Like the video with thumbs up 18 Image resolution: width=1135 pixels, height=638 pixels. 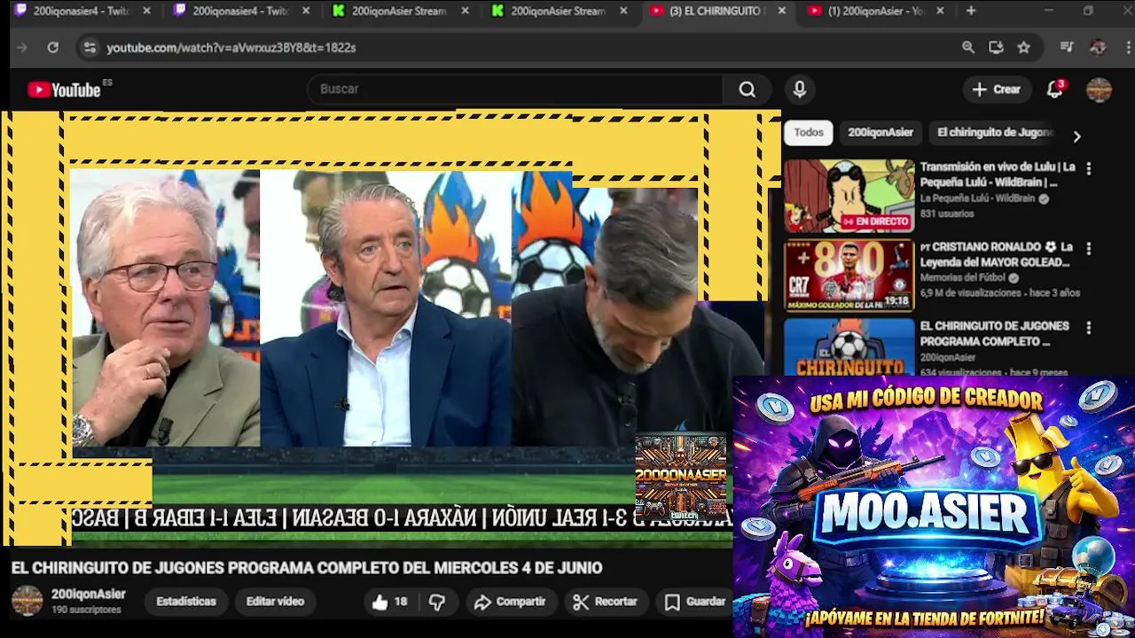[x=389, y=602]
